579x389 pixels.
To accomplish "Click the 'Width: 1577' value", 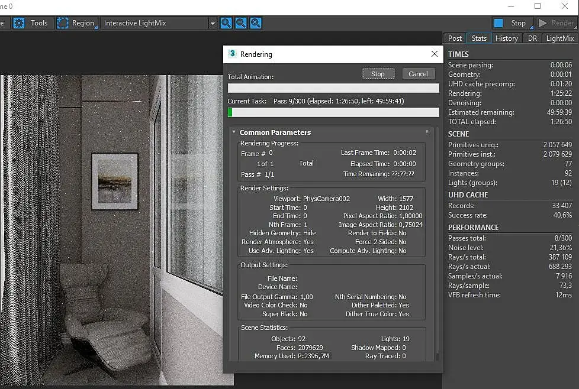I will 395,199.
